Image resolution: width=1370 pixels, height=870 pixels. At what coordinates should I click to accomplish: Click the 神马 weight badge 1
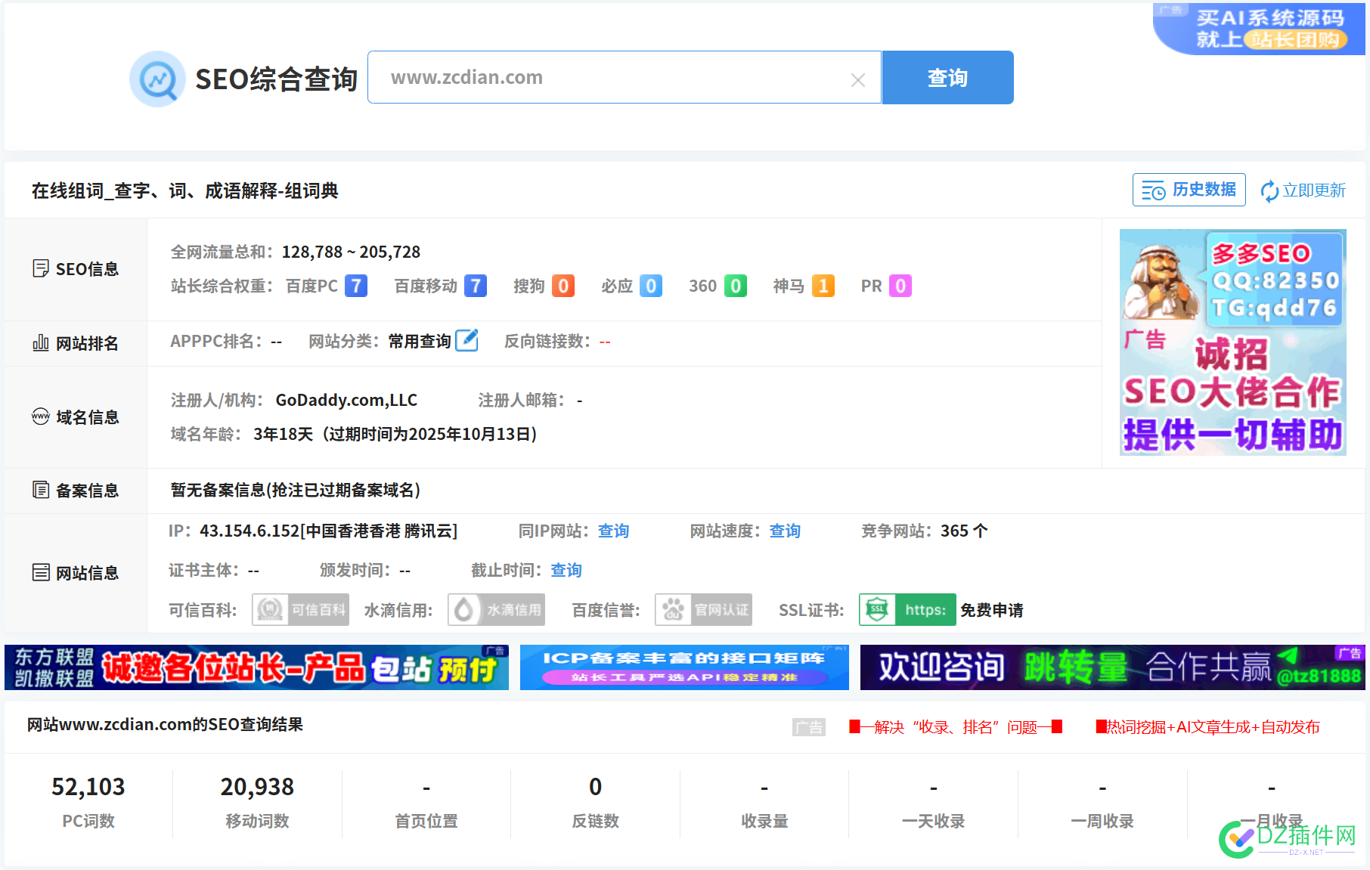(x=823, y=286)
